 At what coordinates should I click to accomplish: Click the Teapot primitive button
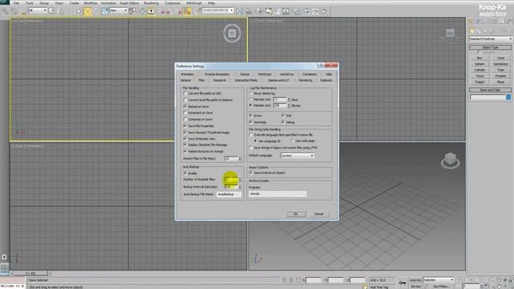(479, 82)
